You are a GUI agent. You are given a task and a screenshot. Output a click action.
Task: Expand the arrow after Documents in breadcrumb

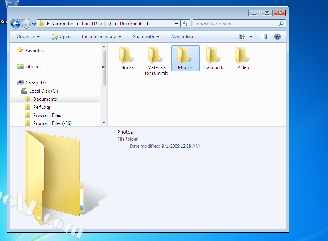click(x=148, y=24)
